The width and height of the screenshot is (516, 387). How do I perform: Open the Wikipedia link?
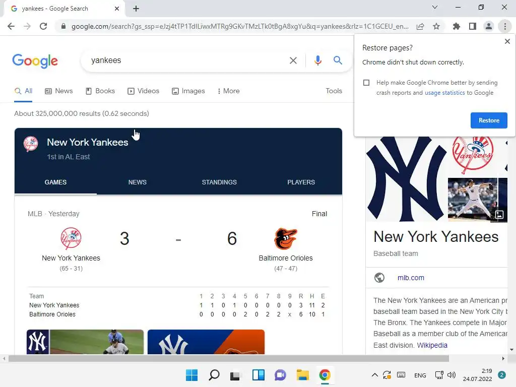coord(432,345)
